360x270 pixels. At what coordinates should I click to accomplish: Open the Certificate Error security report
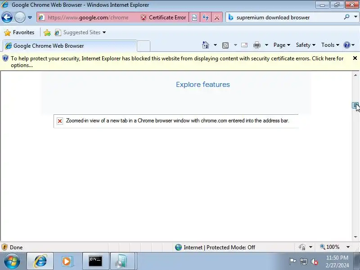coord(163,18)
